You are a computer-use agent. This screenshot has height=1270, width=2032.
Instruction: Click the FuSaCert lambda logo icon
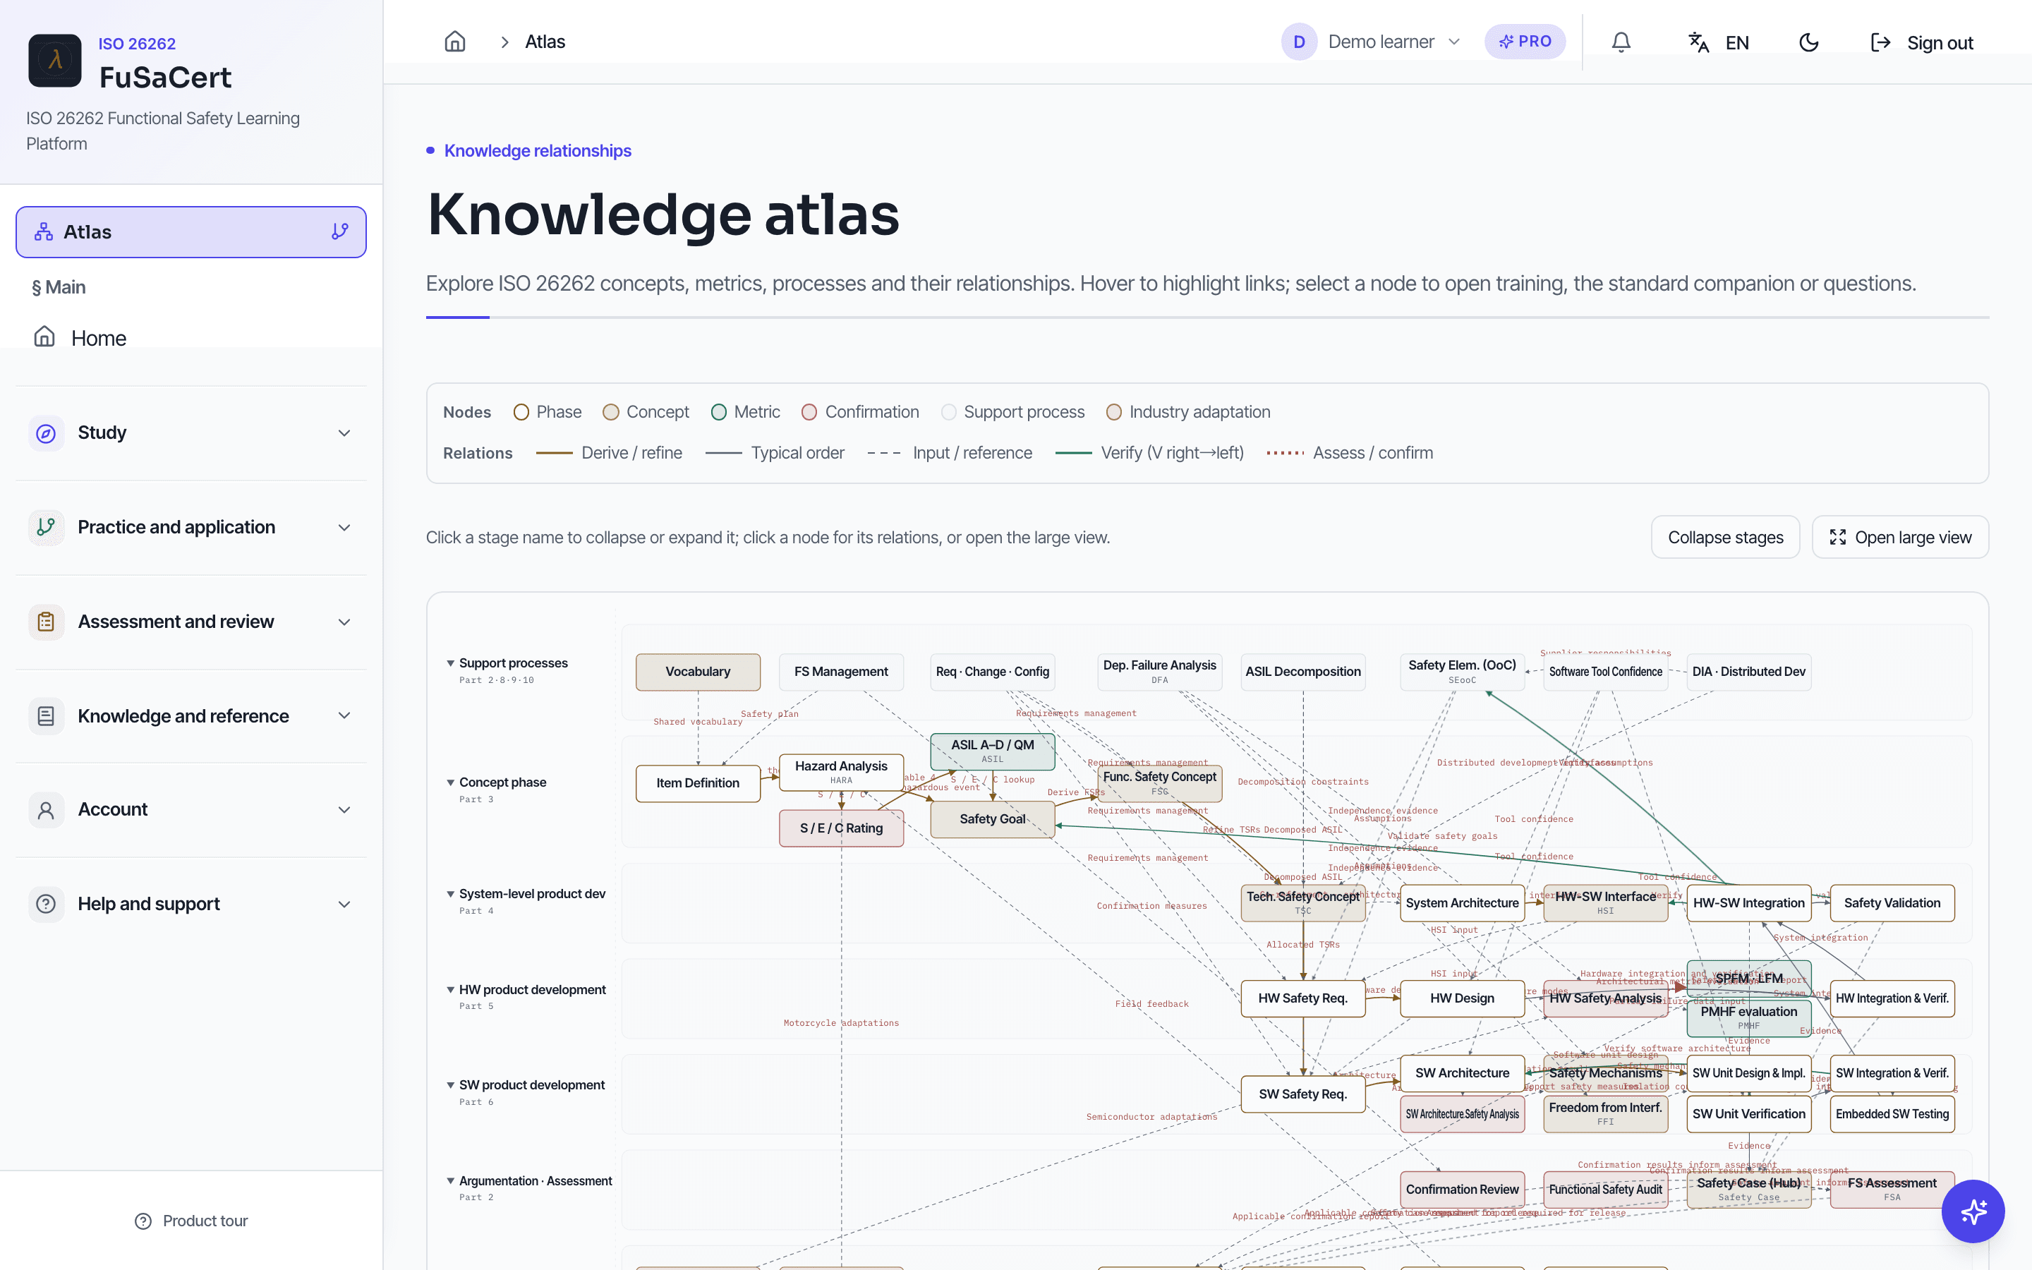(54, 61)
